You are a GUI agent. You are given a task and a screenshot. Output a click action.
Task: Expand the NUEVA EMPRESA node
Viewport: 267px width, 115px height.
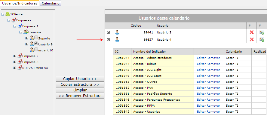[14, 68]
